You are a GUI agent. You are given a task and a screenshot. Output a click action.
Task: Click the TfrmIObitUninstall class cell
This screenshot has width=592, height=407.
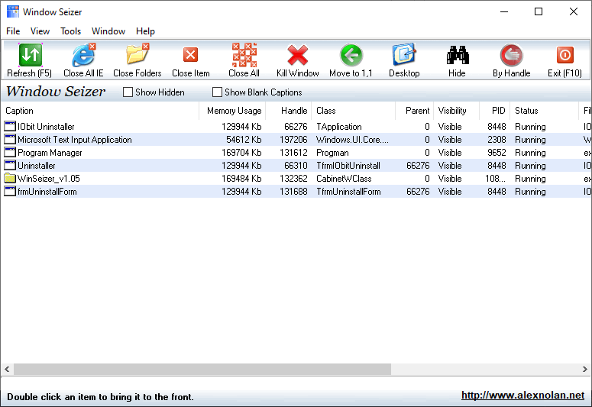point(348,166)
